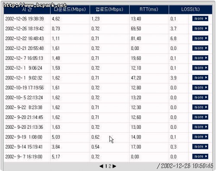Select loss value 0.3

pyautogui.click(x=173, y=147)
